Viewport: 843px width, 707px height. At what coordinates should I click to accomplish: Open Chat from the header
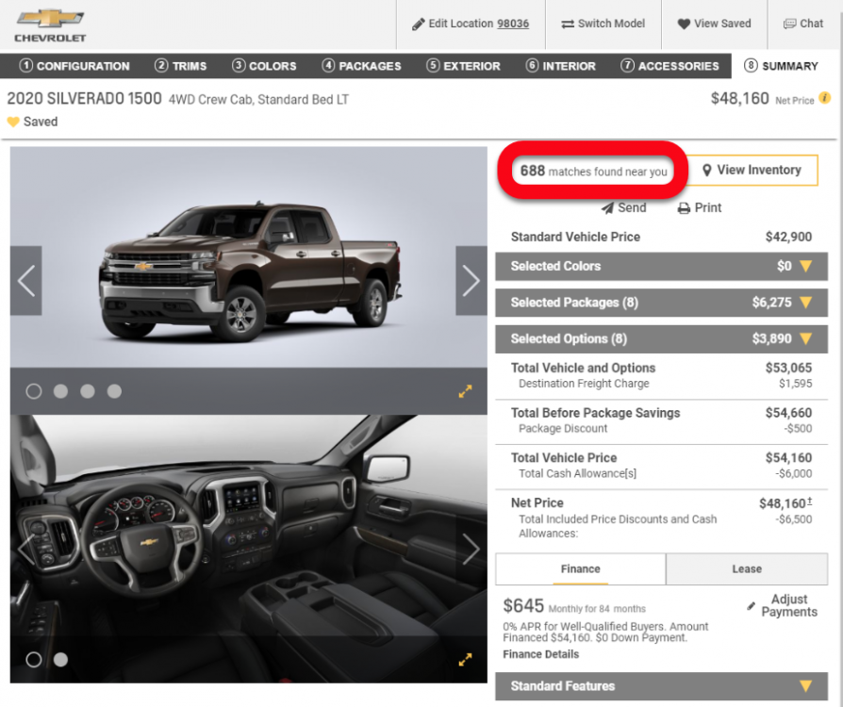click(802, 25)
